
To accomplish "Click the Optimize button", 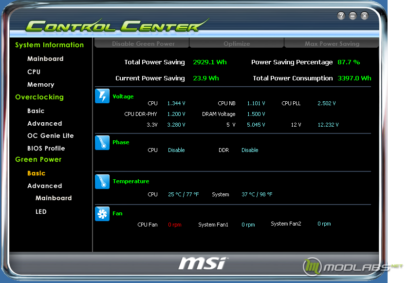I will click(237, 43).
